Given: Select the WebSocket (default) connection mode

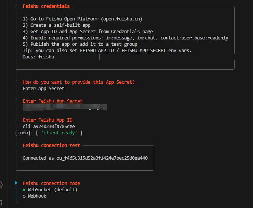Looking at the screenshot, I should pos(50,189).
